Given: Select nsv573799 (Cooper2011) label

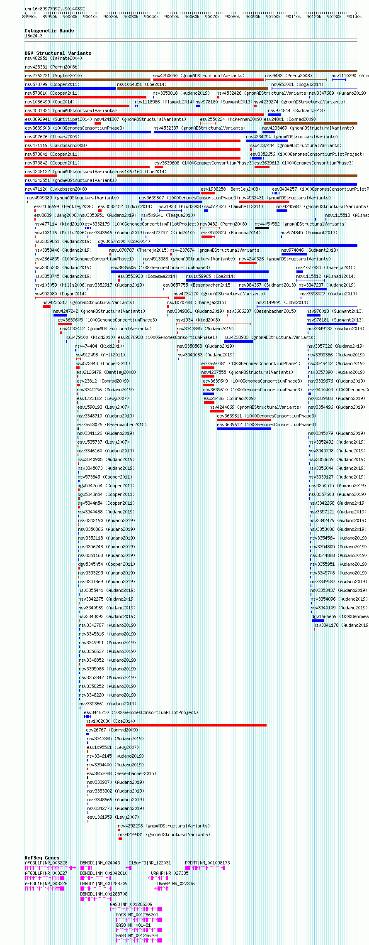Looking at the screenshot, I should tap(52, 84).
